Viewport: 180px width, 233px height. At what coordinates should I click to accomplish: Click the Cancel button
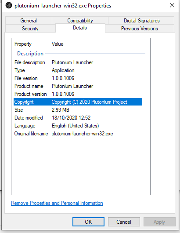[124, 222]
